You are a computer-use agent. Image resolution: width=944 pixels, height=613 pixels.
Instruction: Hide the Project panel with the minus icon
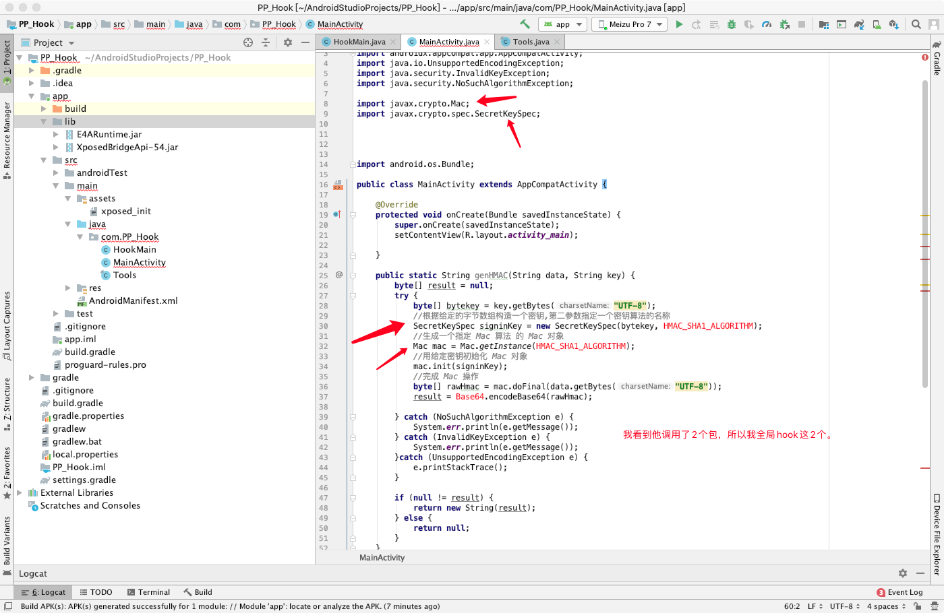305,42
